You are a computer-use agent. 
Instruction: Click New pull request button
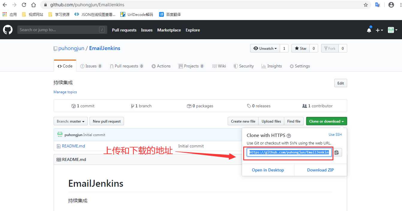click(x=107, y=121)
